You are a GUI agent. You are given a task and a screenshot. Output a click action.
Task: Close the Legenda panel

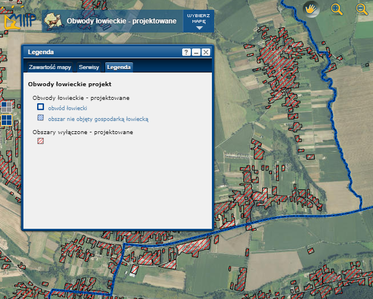click(206, 52)
